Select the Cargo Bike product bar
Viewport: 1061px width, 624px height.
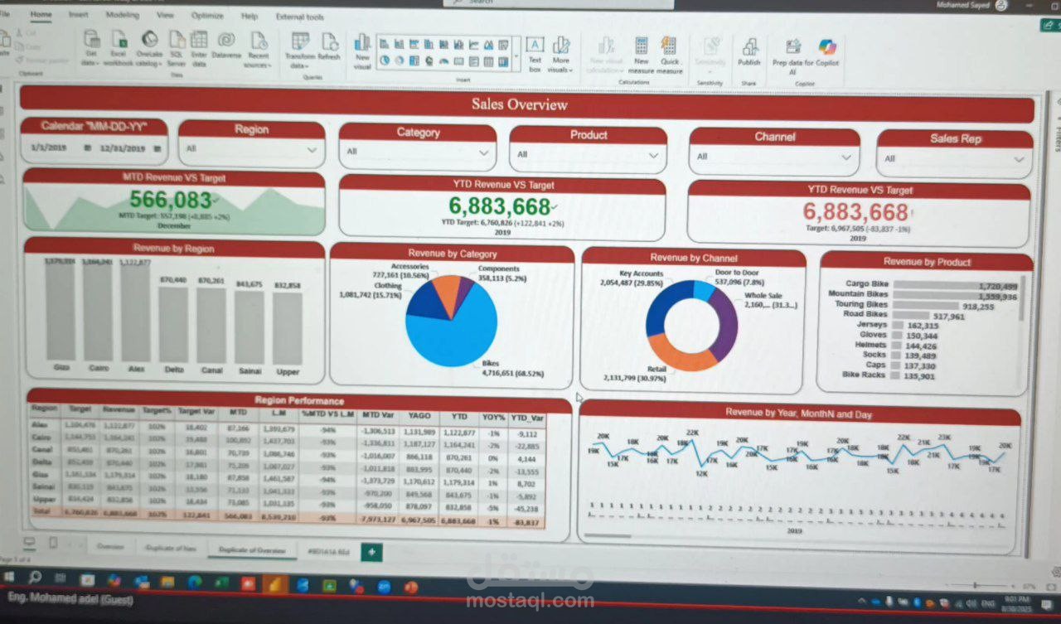point(957,284)
